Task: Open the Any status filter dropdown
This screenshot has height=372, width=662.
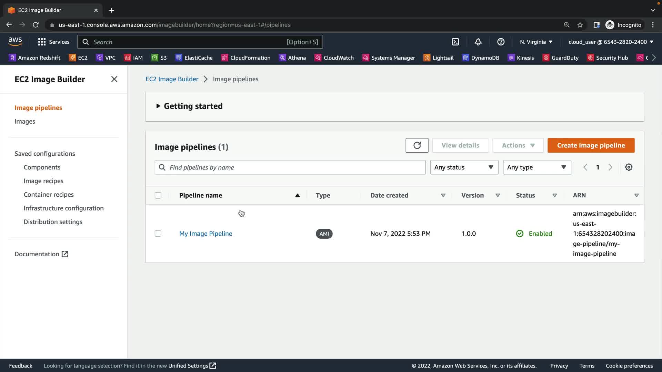Action: [x=464, y=167]
